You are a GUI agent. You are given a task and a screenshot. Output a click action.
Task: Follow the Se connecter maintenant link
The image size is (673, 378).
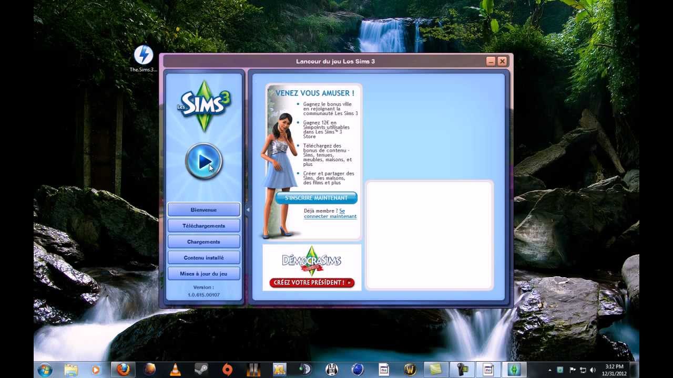click(330, 214)
